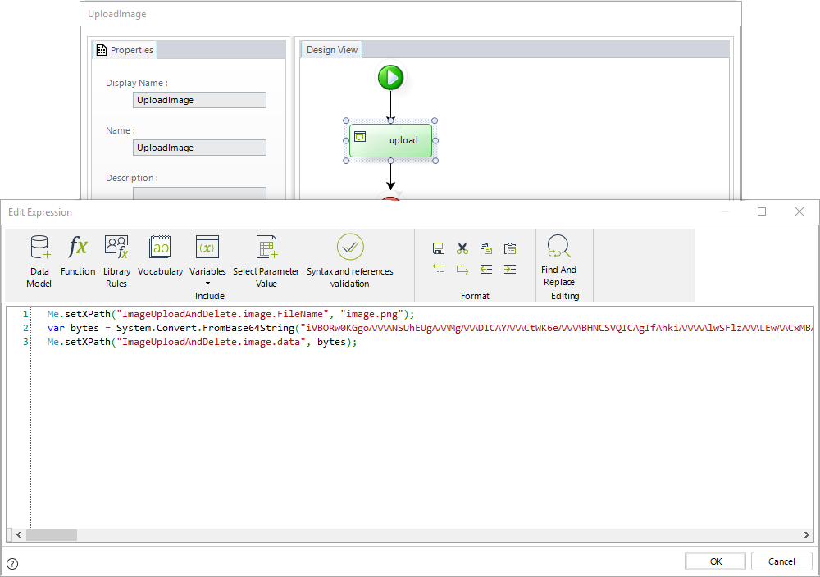Screen dimensions: 820x577
Task: Switch to Properties tab in UploadImage
Action: click(x=125, y=50)
